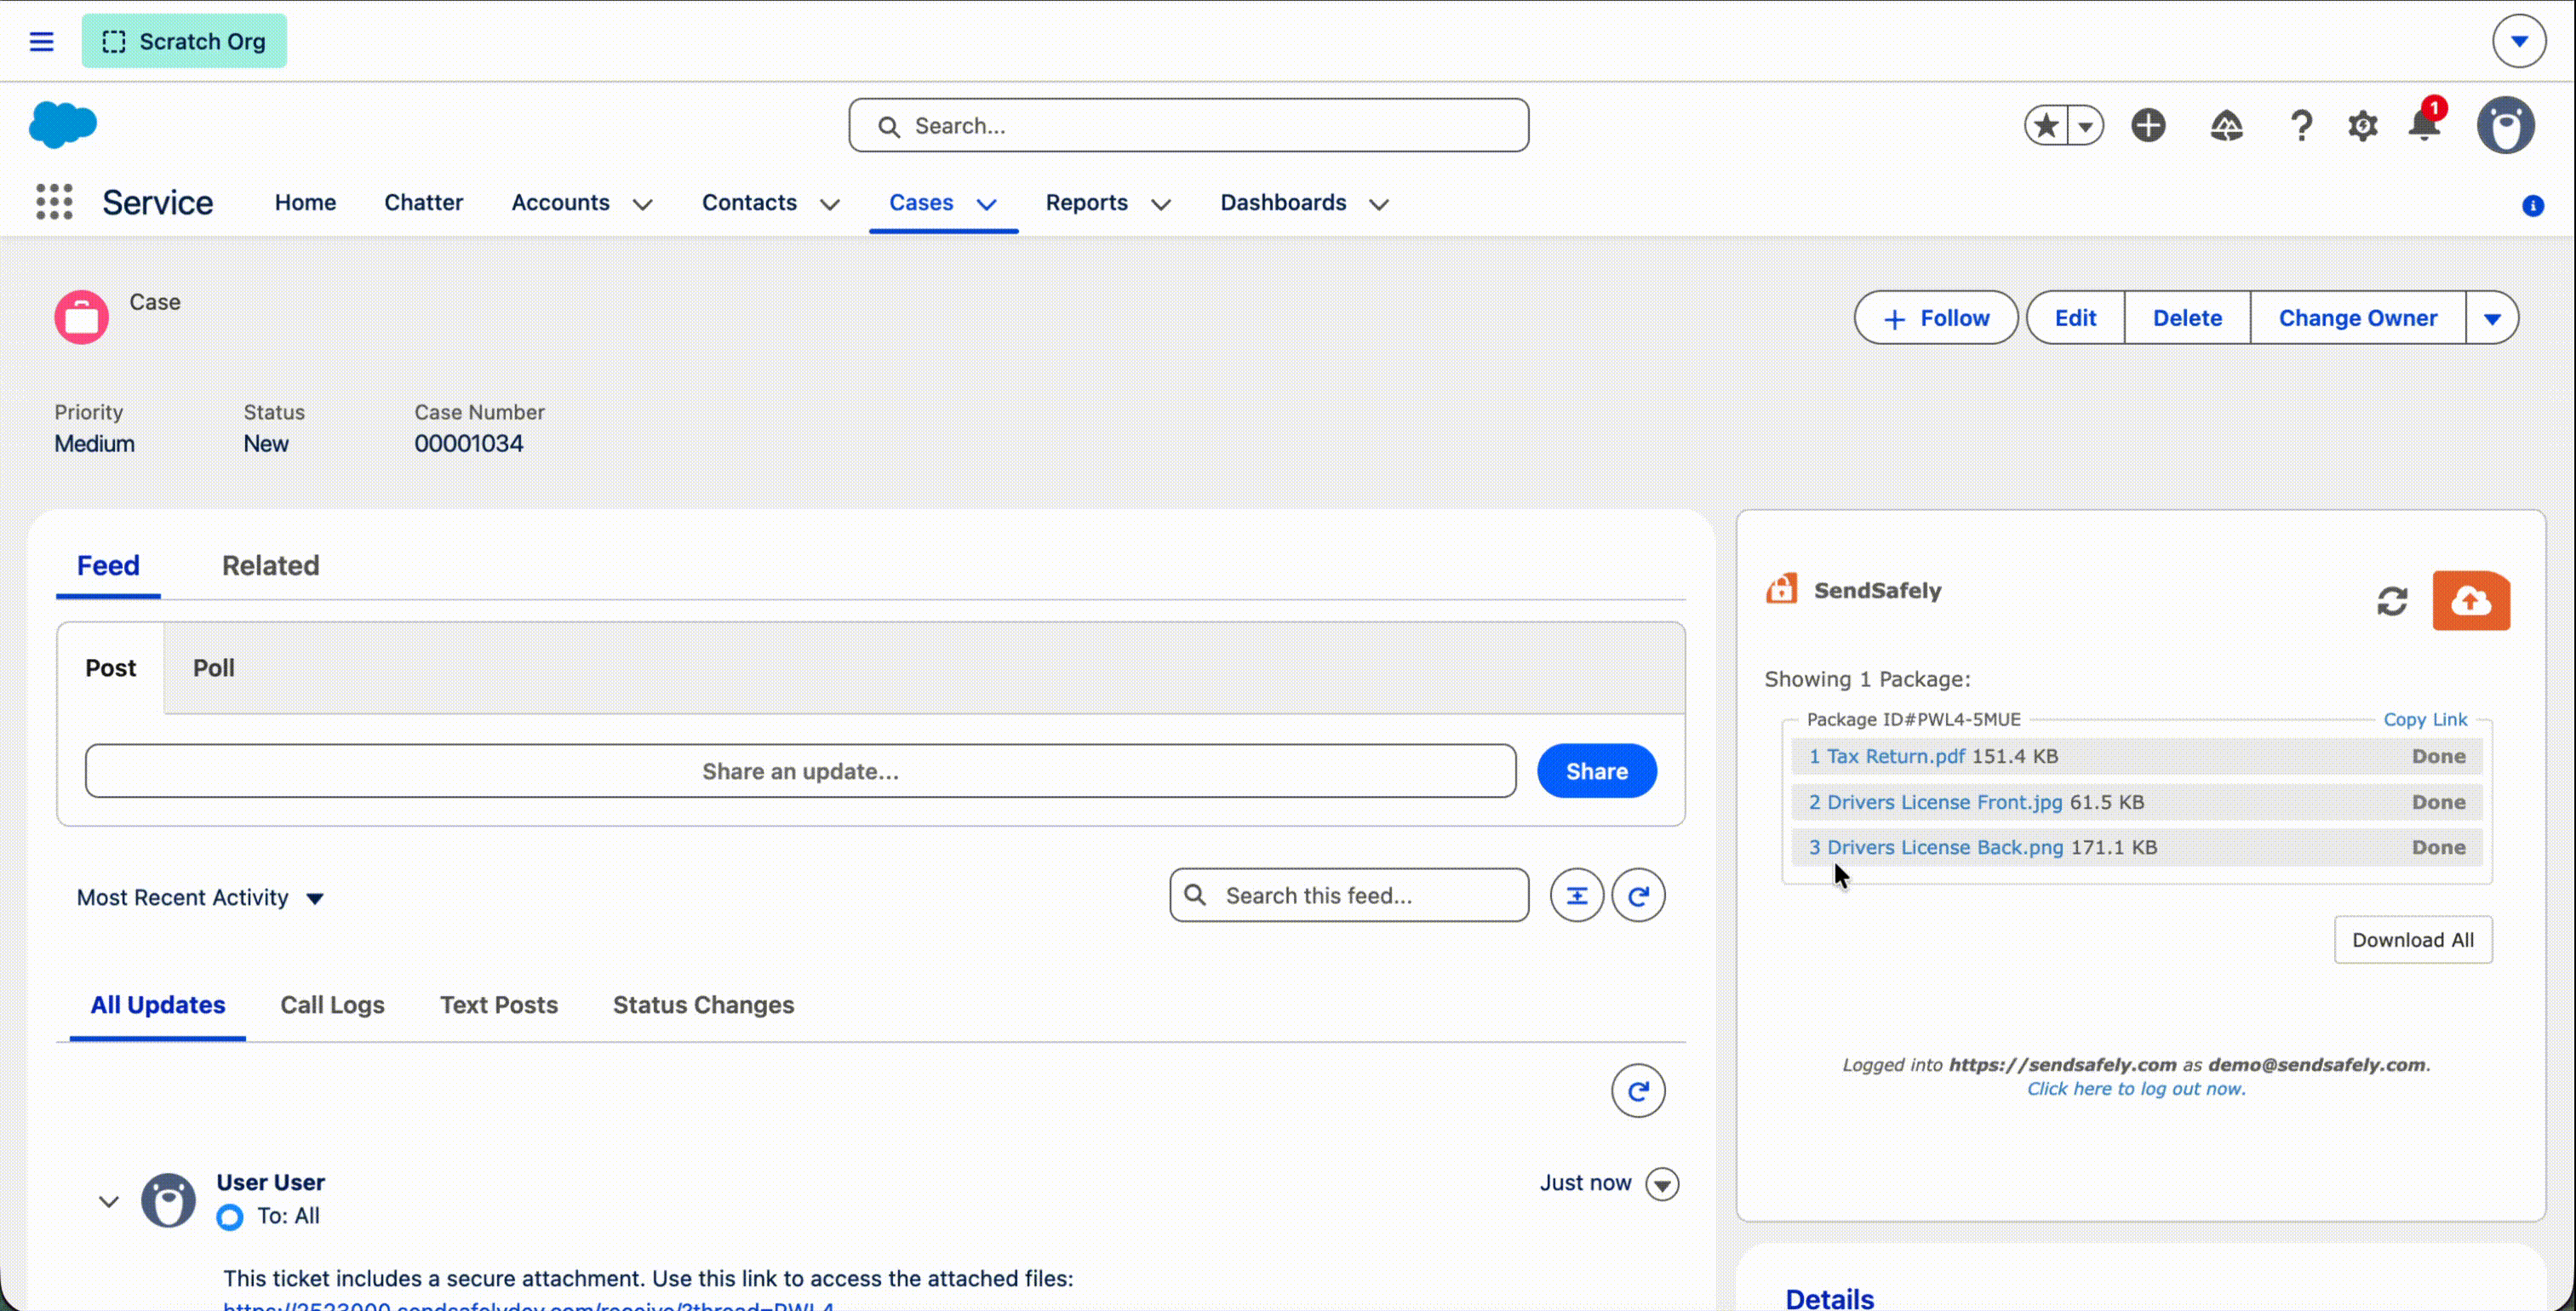Screen dimensions: 2576x1311
Task: Click the Download All button
Action: pyautogui.click(x=2412, y=940)
